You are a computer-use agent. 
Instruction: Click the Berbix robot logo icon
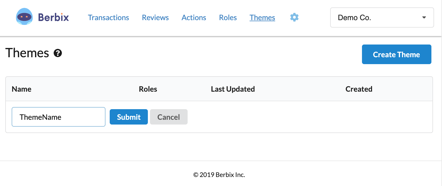point(24,17)
